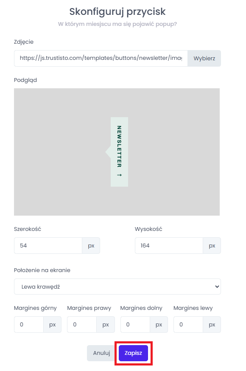Click the dropdown chevron beside Lewa krawędź

tap(217, 287)
